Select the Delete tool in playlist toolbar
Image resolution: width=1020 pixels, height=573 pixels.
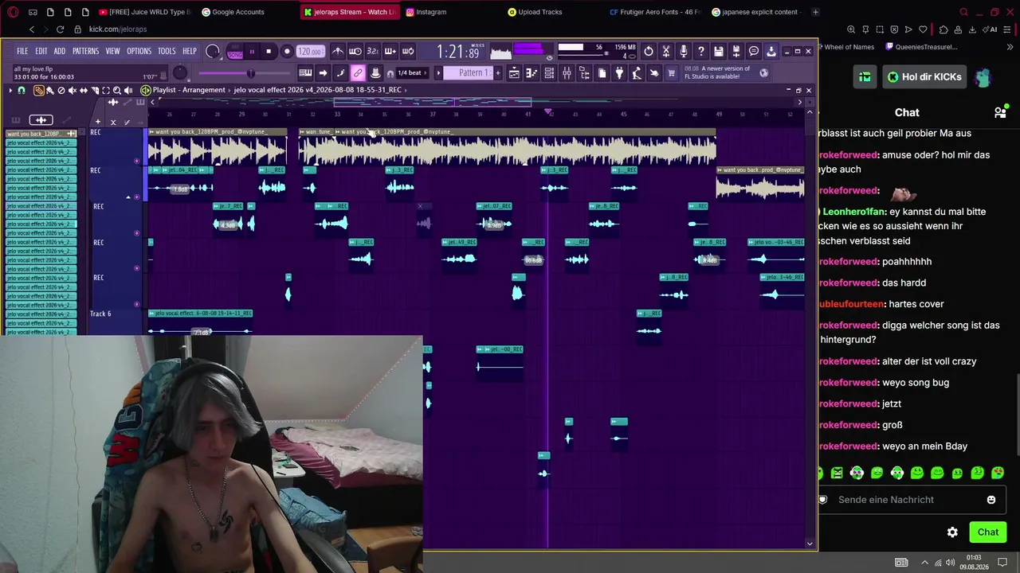pos(61,90)
